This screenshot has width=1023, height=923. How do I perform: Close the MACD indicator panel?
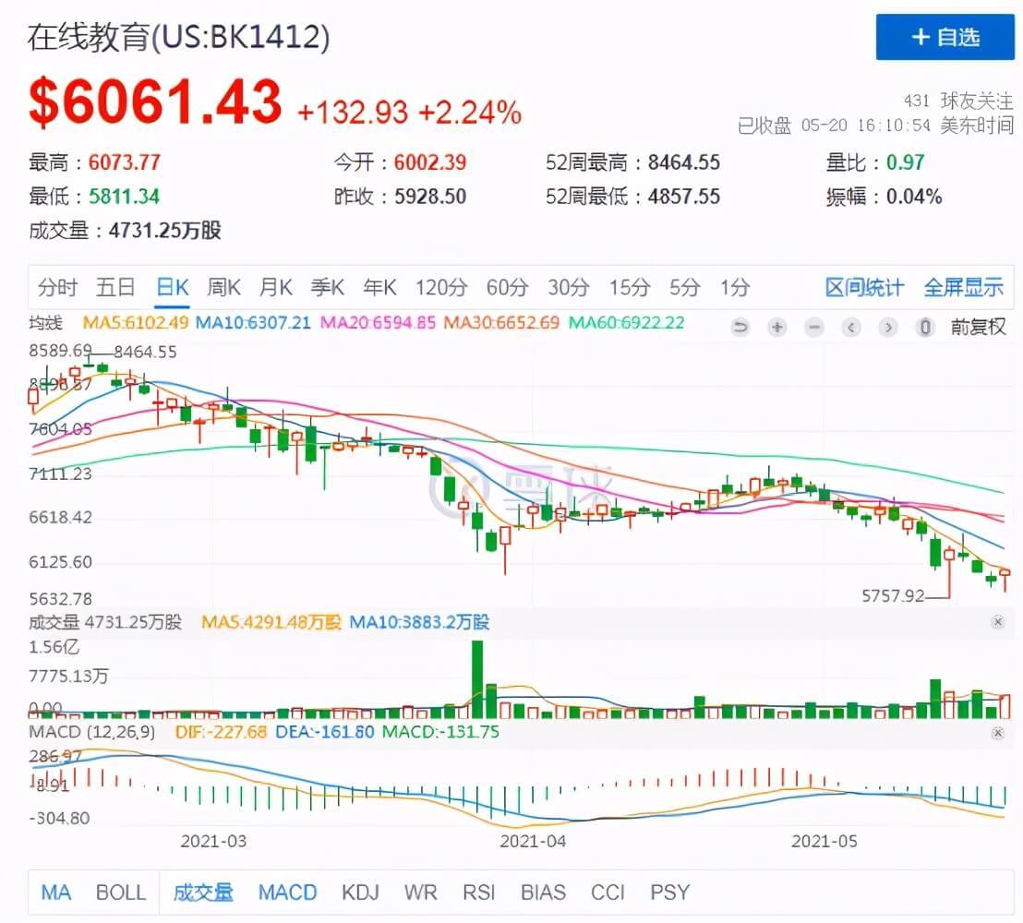coord(997,733)
